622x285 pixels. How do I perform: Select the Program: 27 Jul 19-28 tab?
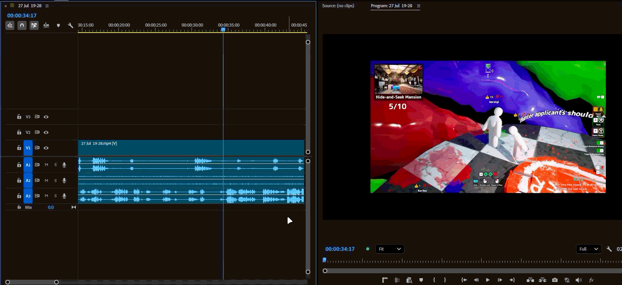point(391,6)
